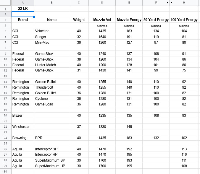
Task: Click Winchester's muzzle energy 145
Action: point(129,127)
